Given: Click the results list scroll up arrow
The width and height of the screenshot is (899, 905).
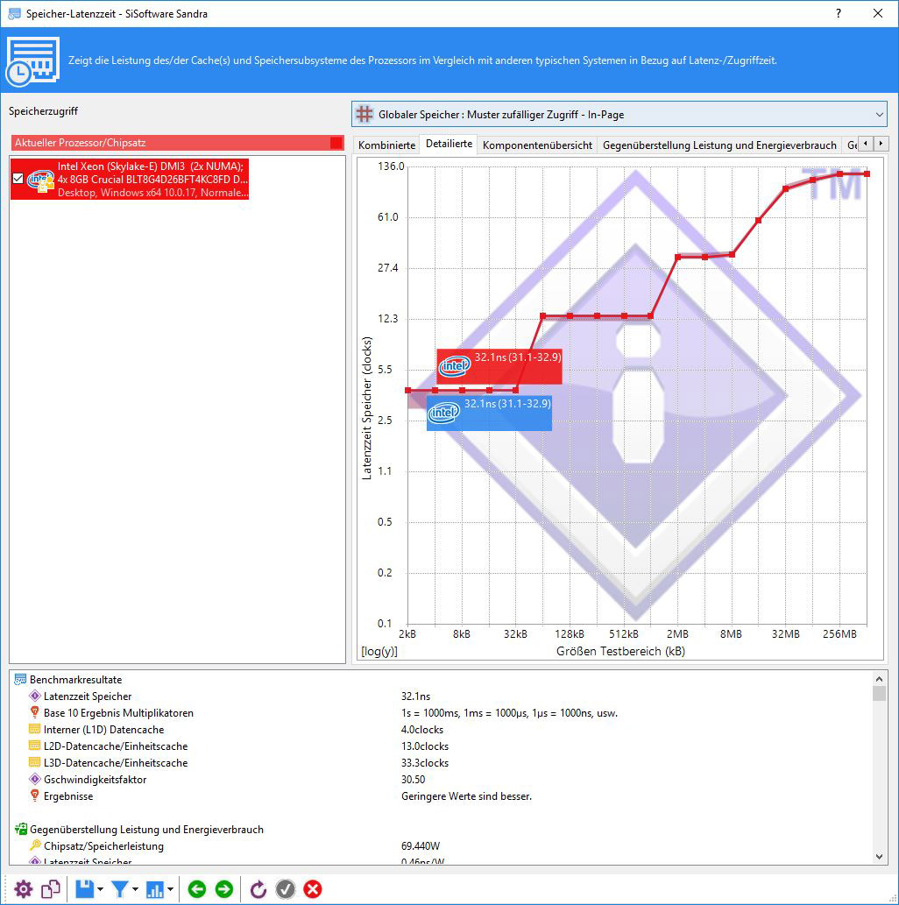Looking at the screenshot, I should tap(879, 679).
